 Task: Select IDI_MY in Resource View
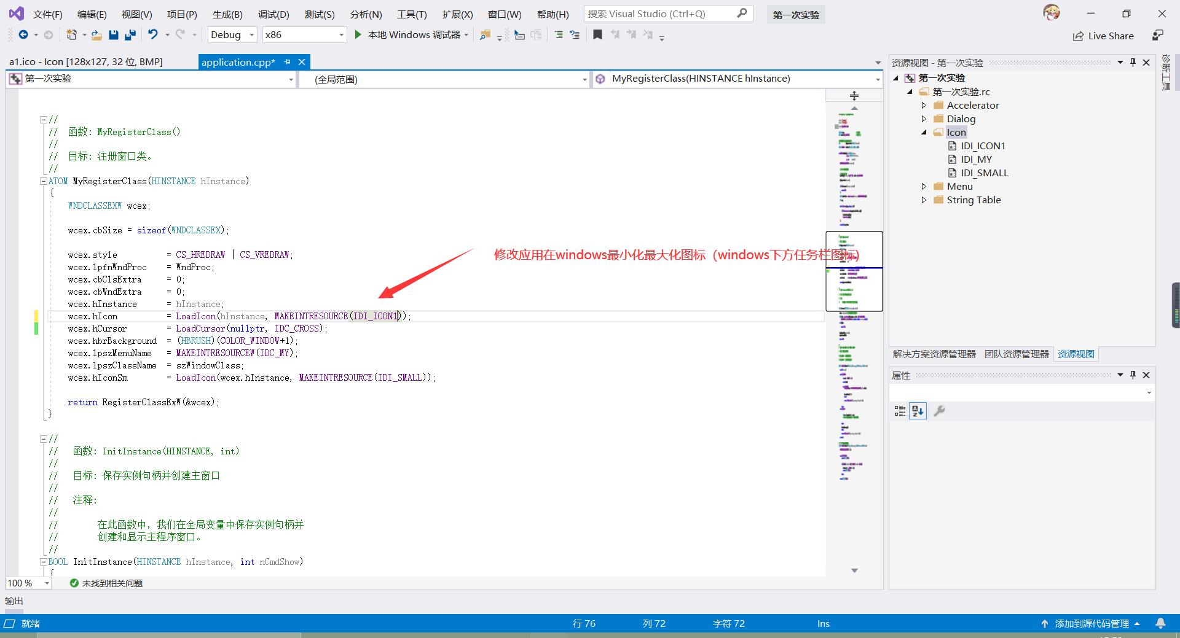[976, 159]
